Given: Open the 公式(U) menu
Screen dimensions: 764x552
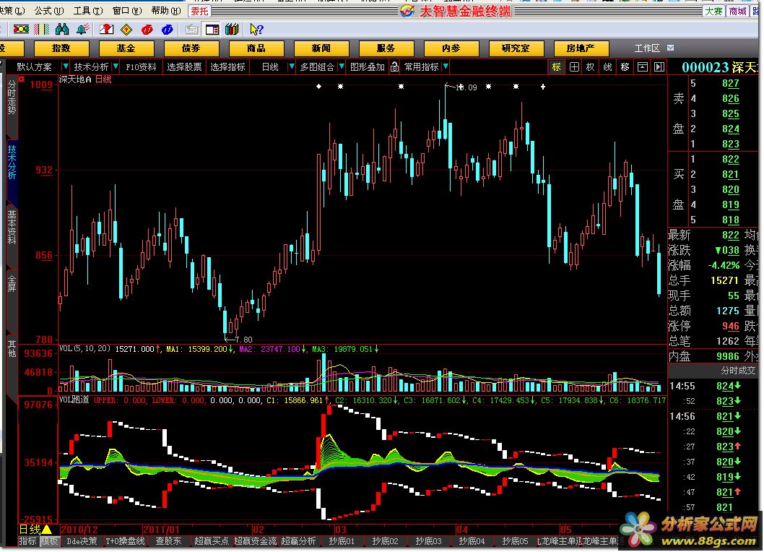Looking at the screenshot, I should [48, 11].
